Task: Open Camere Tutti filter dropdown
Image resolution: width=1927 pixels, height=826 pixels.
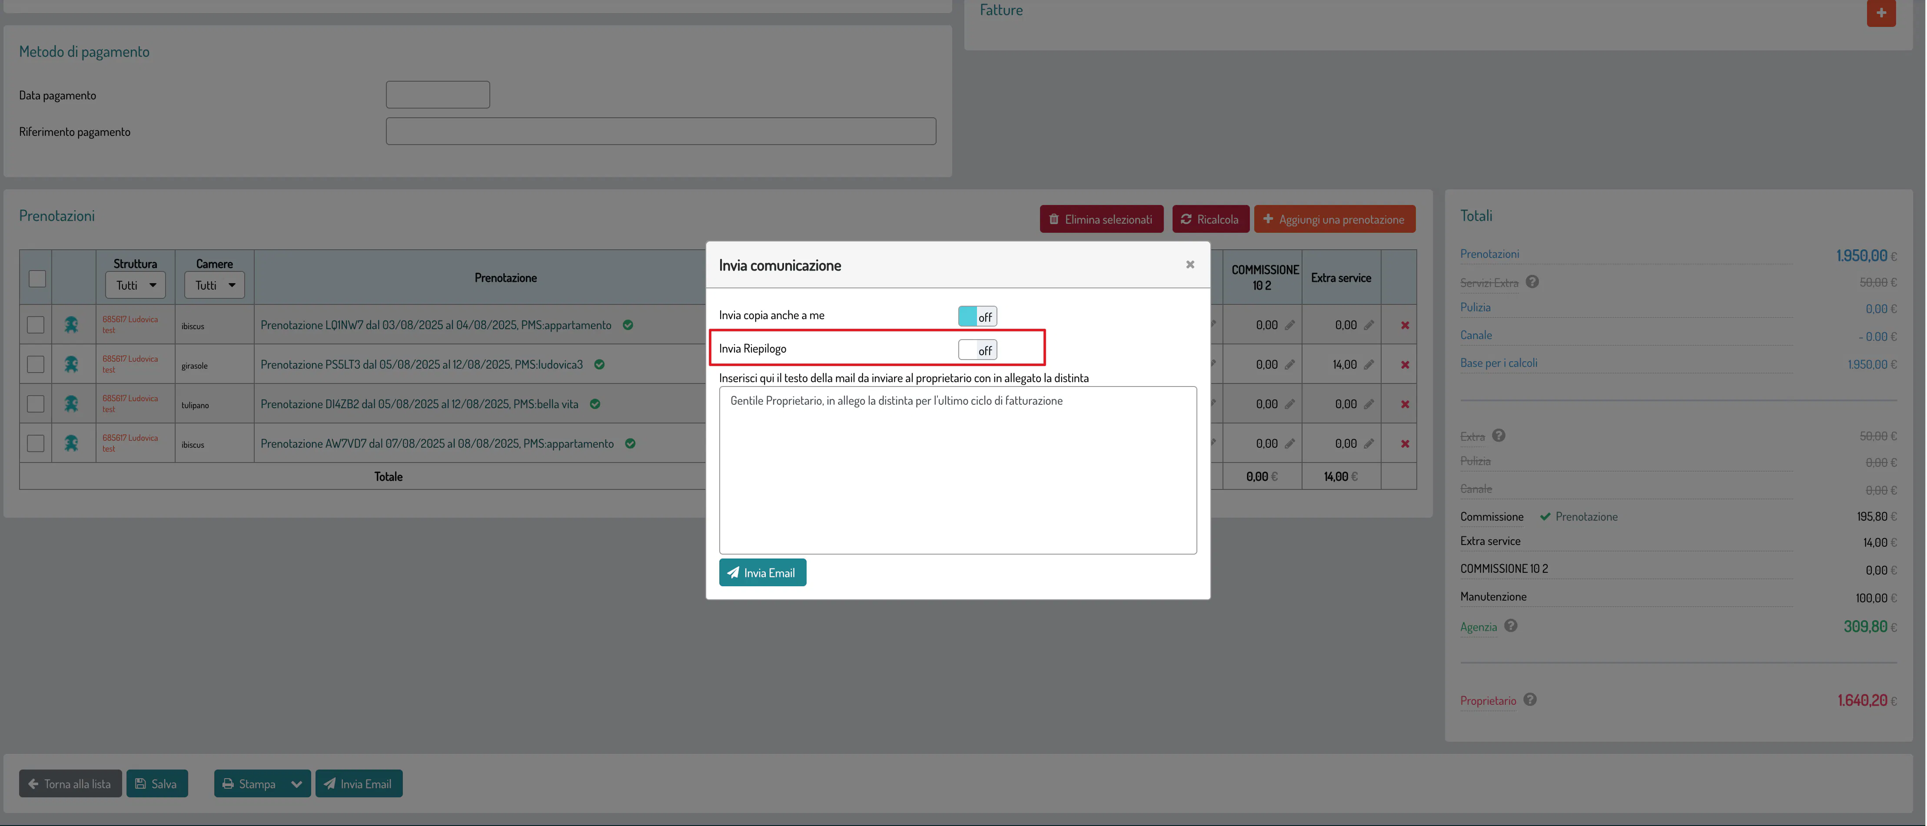Action: point(214,285)
